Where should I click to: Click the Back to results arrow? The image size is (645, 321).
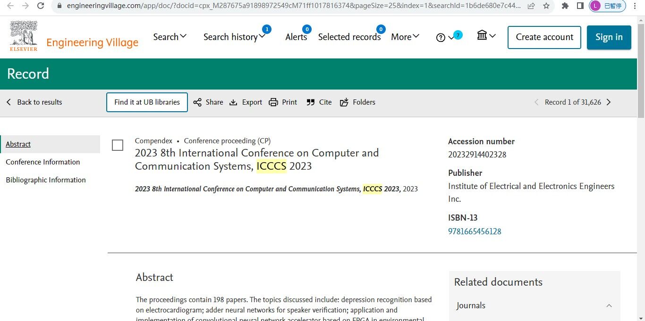click(9, 102)
